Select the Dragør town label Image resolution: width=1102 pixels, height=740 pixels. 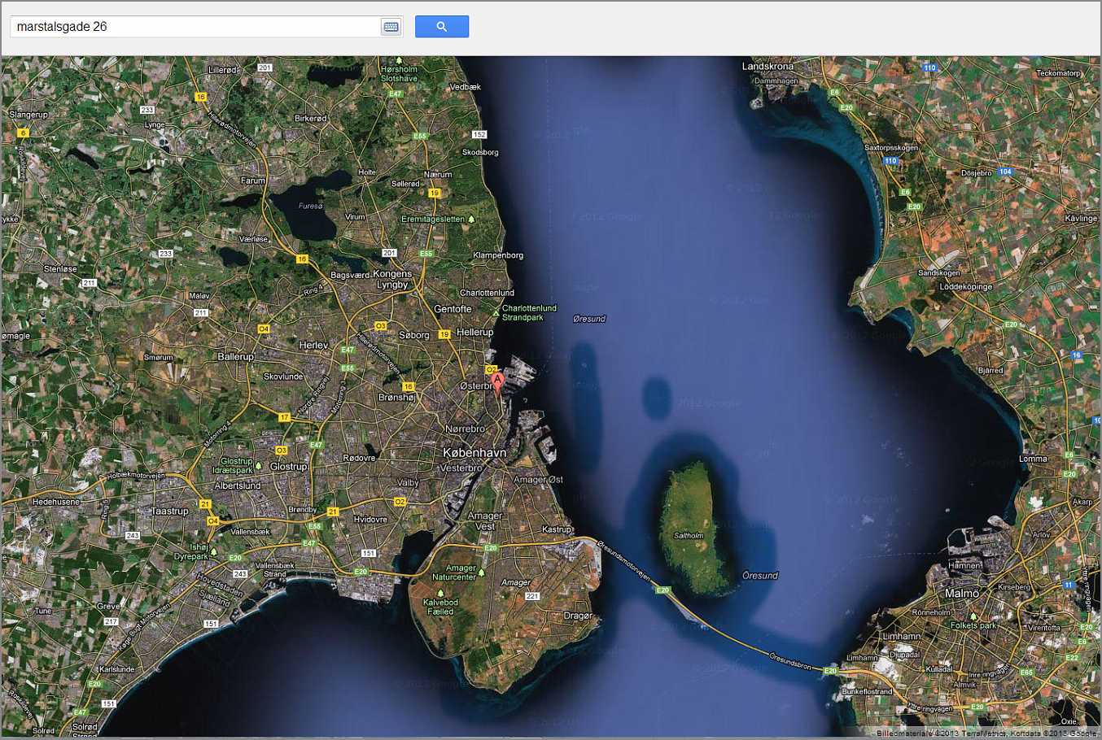click(x=578, y=616)
